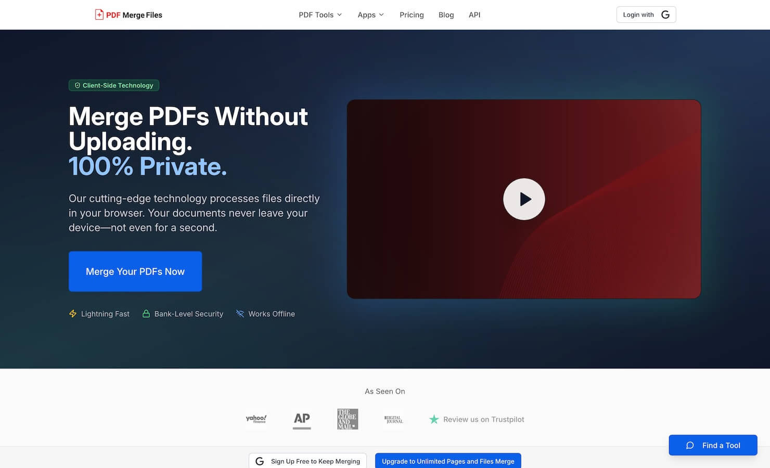Click the lightning bolt Lightning Fast icon
Viewport: 770px width, 468px height.
73,314
